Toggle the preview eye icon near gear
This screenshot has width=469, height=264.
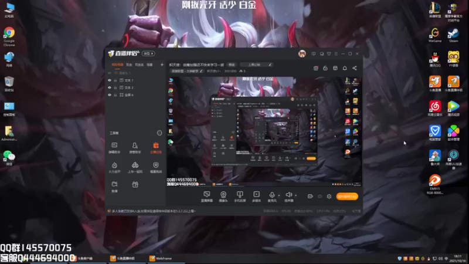tap(320, 197)
